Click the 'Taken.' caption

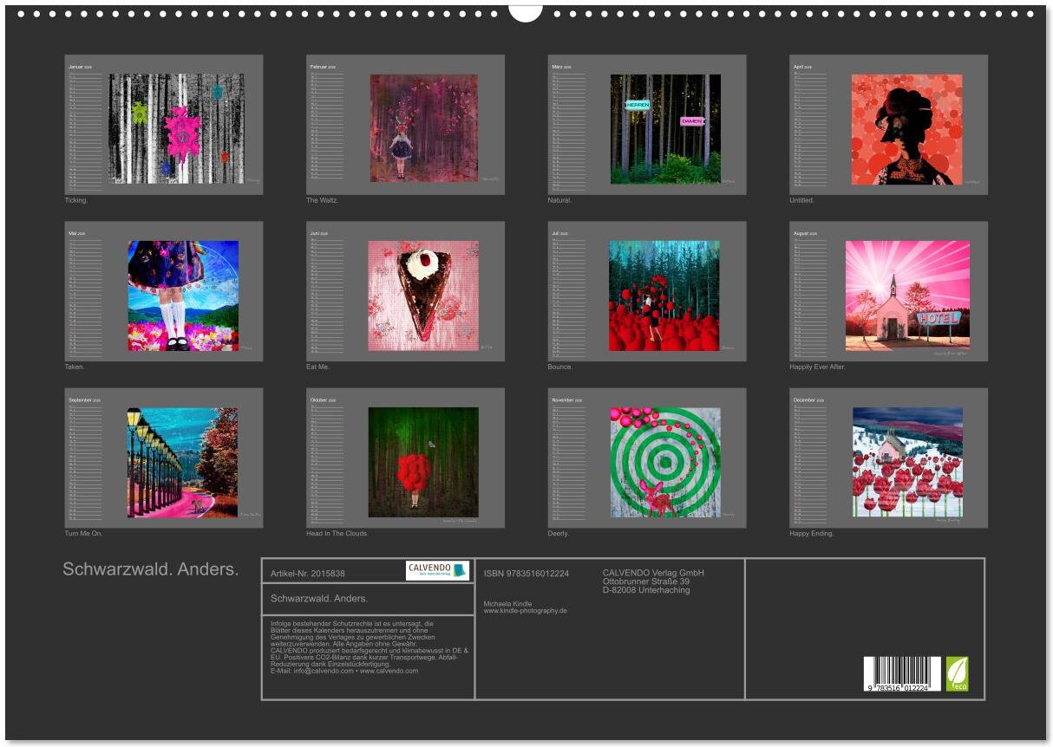75,367
